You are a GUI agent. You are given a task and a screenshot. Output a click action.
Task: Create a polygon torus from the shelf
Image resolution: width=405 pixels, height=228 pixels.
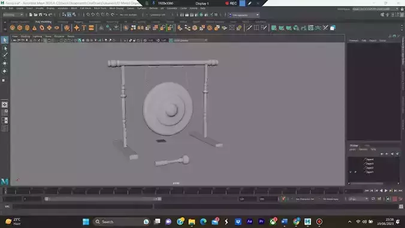tap(42, 28)
